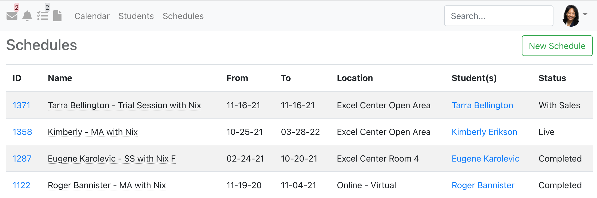Click inside the Search field
597x198 pixels.
click(498, 16)
